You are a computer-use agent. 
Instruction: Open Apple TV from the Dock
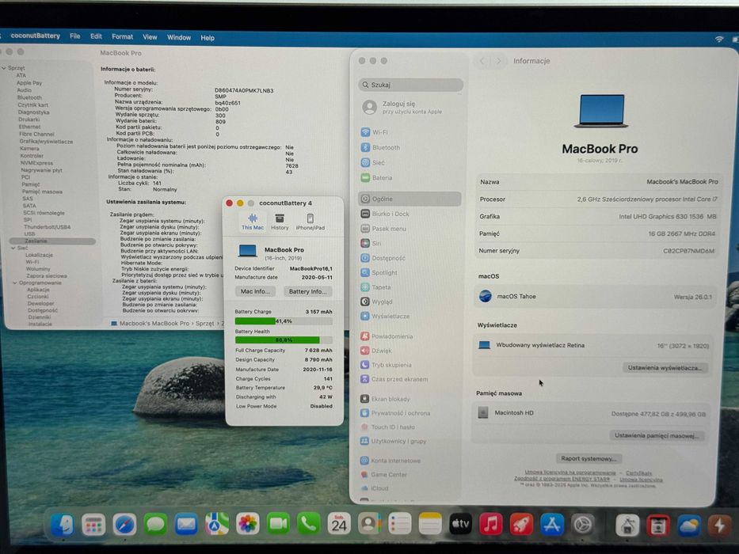point(460,524)
